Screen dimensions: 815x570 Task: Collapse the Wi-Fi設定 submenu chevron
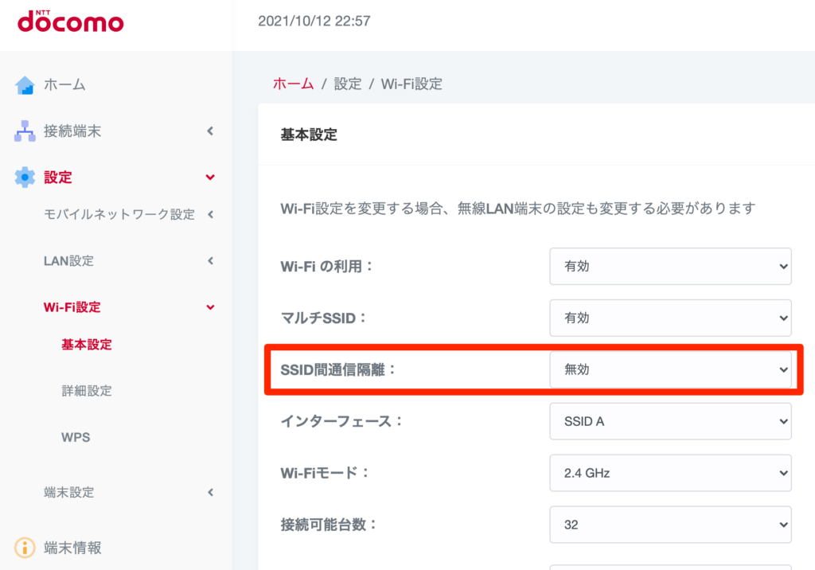pyautogui.click(x=210, y=307)
